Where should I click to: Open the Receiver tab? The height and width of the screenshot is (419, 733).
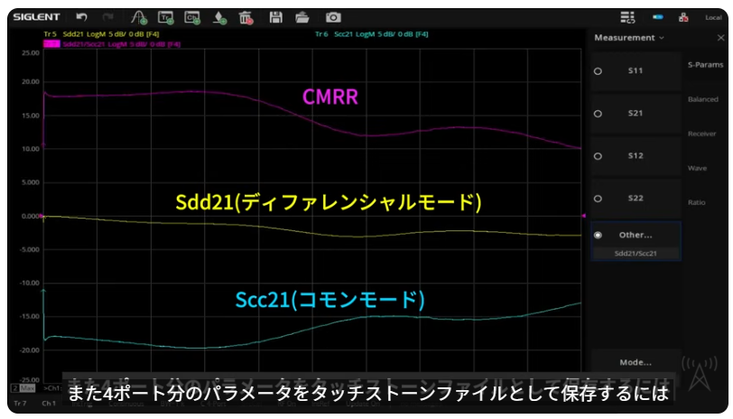click(x=701, y=134)
